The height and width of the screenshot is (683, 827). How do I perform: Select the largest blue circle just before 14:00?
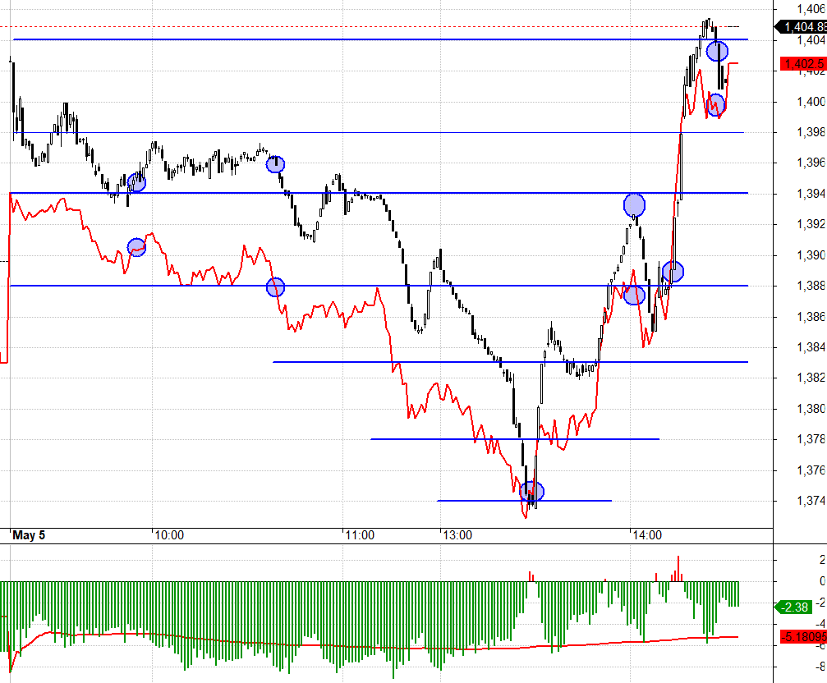pyautogui.click(x=634, y=204)
